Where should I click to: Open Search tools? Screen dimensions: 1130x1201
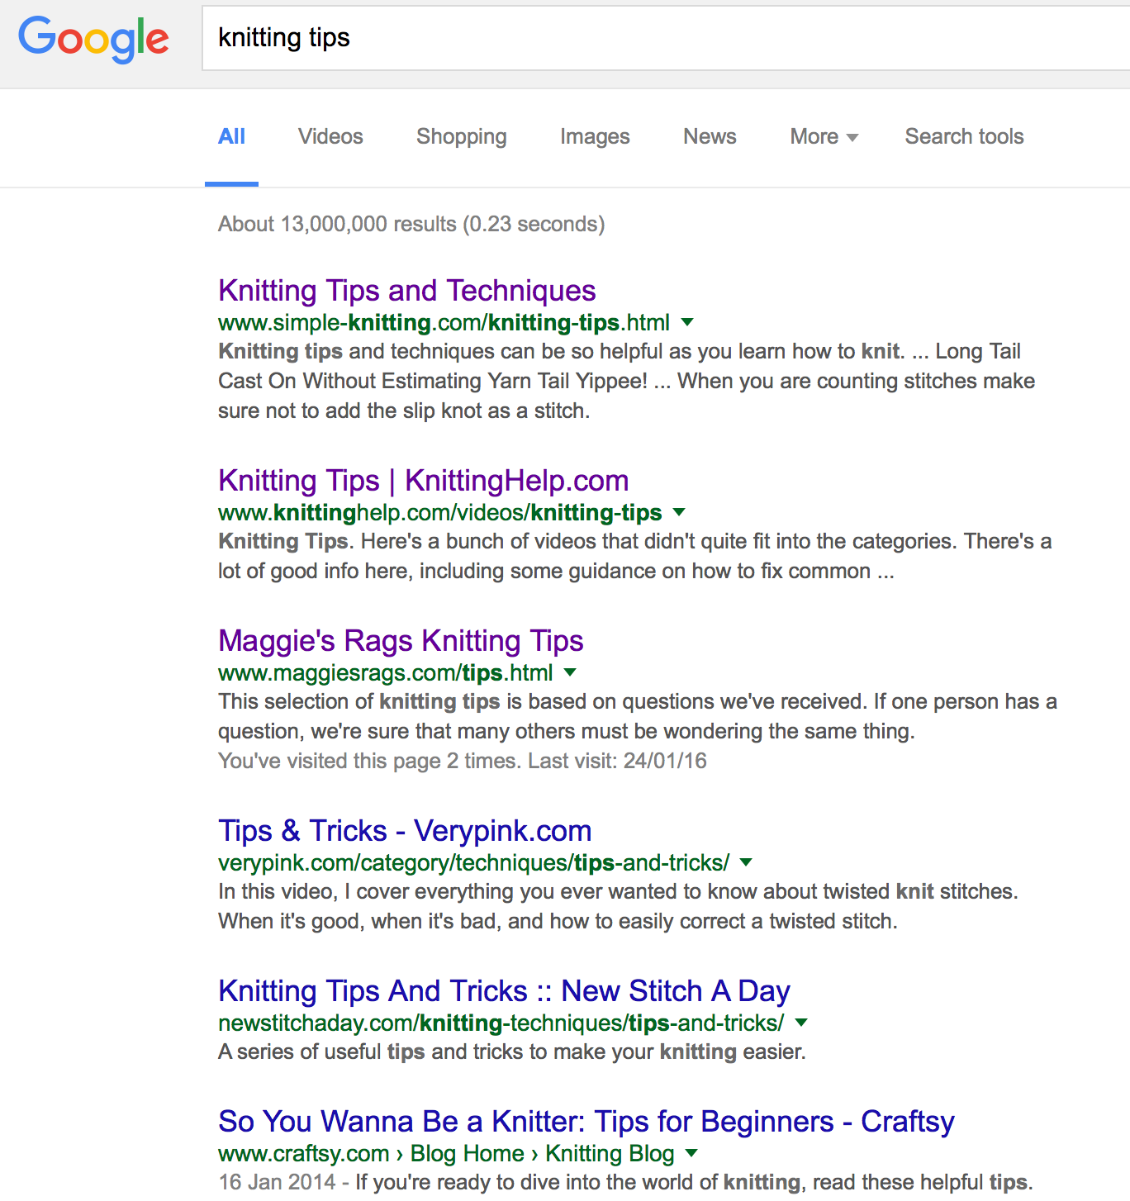tap(964, 136)
